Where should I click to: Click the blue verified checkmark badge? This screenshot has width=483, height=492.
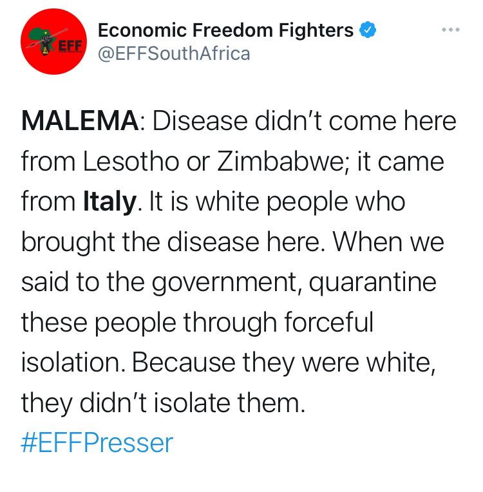point(368,30)
